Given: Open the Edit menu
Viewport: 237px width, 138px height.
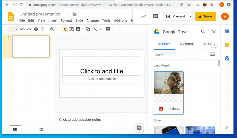Looking at the screenshot, I should [31, 20].
